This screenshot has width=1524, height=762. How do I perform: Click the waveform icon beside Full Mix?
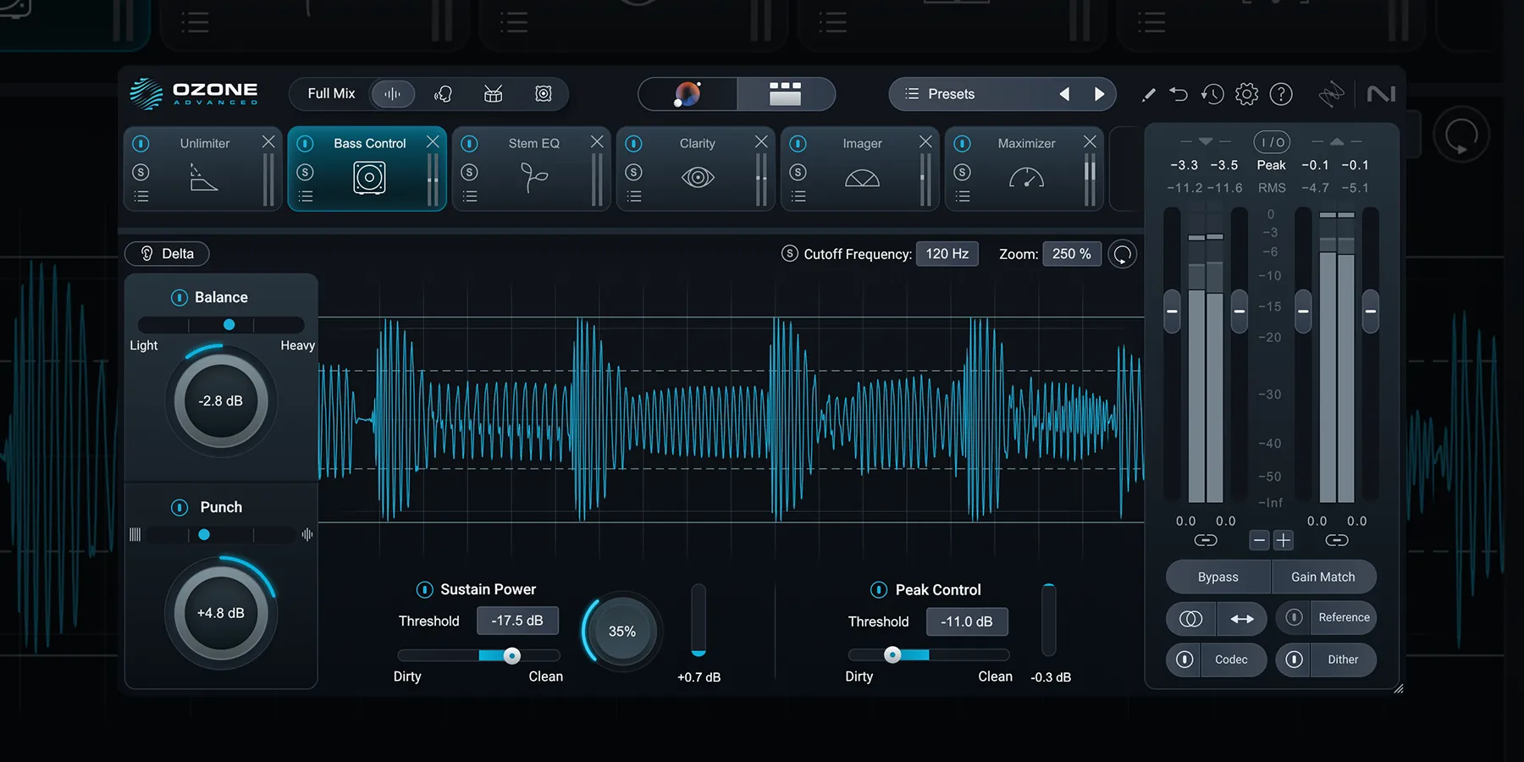pos(393,94)
